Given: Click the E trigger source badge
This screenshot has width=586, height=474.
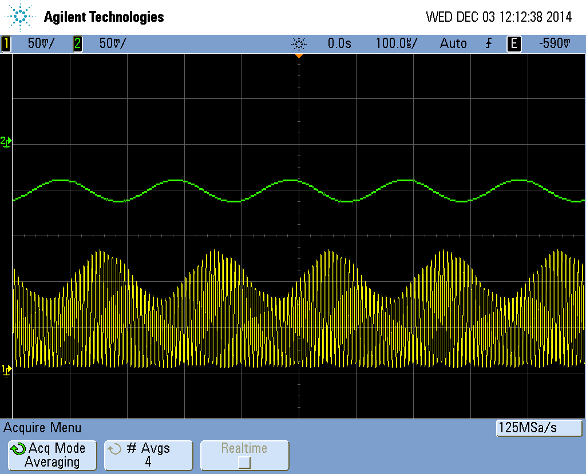Looking at the screenshot, I should [514, 43].
